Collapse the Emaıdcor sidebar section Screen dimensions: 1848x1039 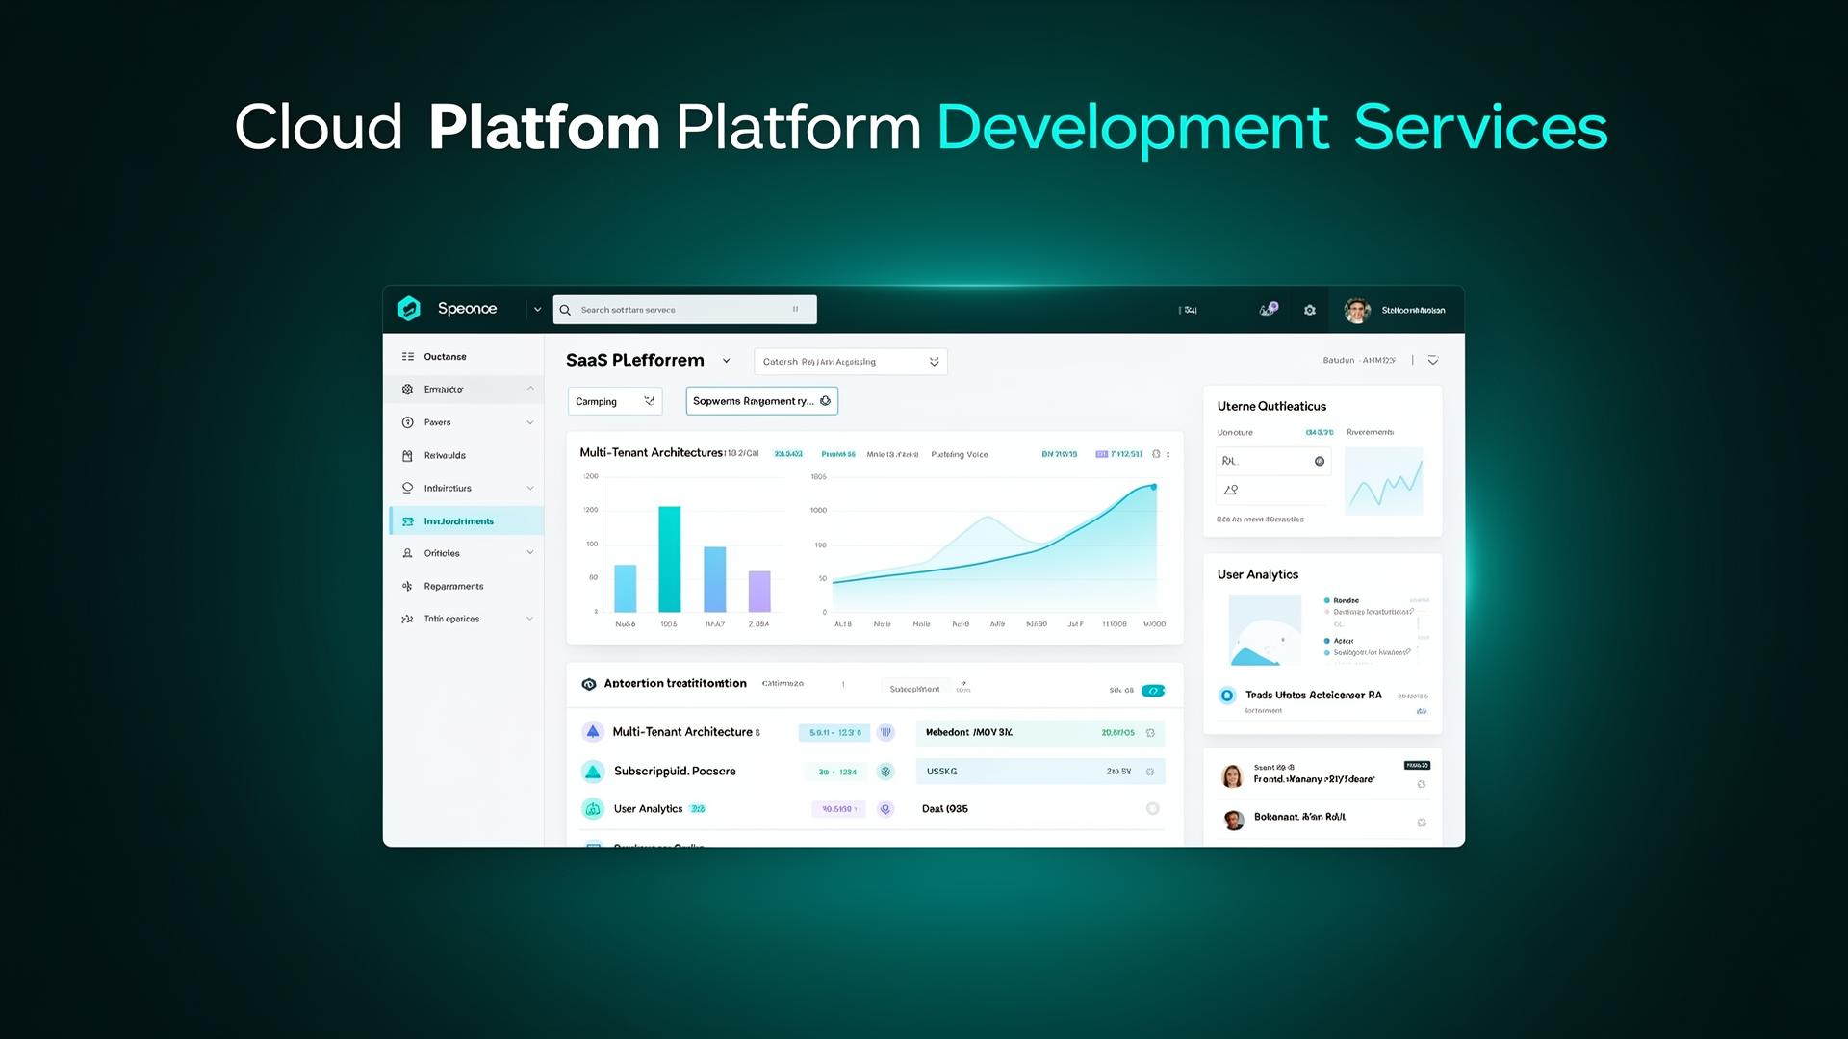tap(530, 389)
